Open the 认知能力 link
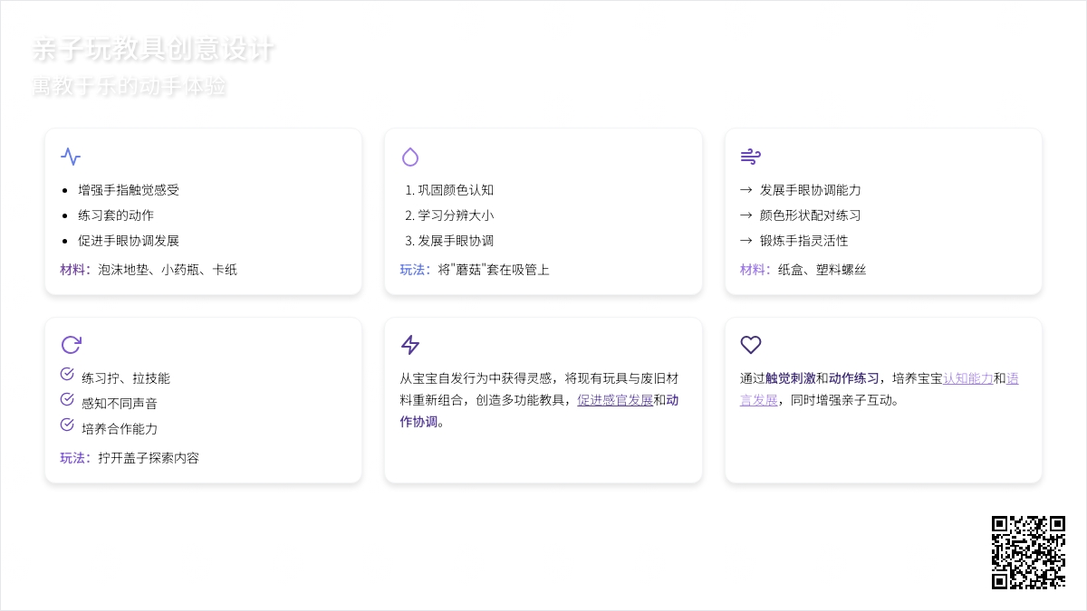Screen dimensions: 1087x611 point(967,378)
